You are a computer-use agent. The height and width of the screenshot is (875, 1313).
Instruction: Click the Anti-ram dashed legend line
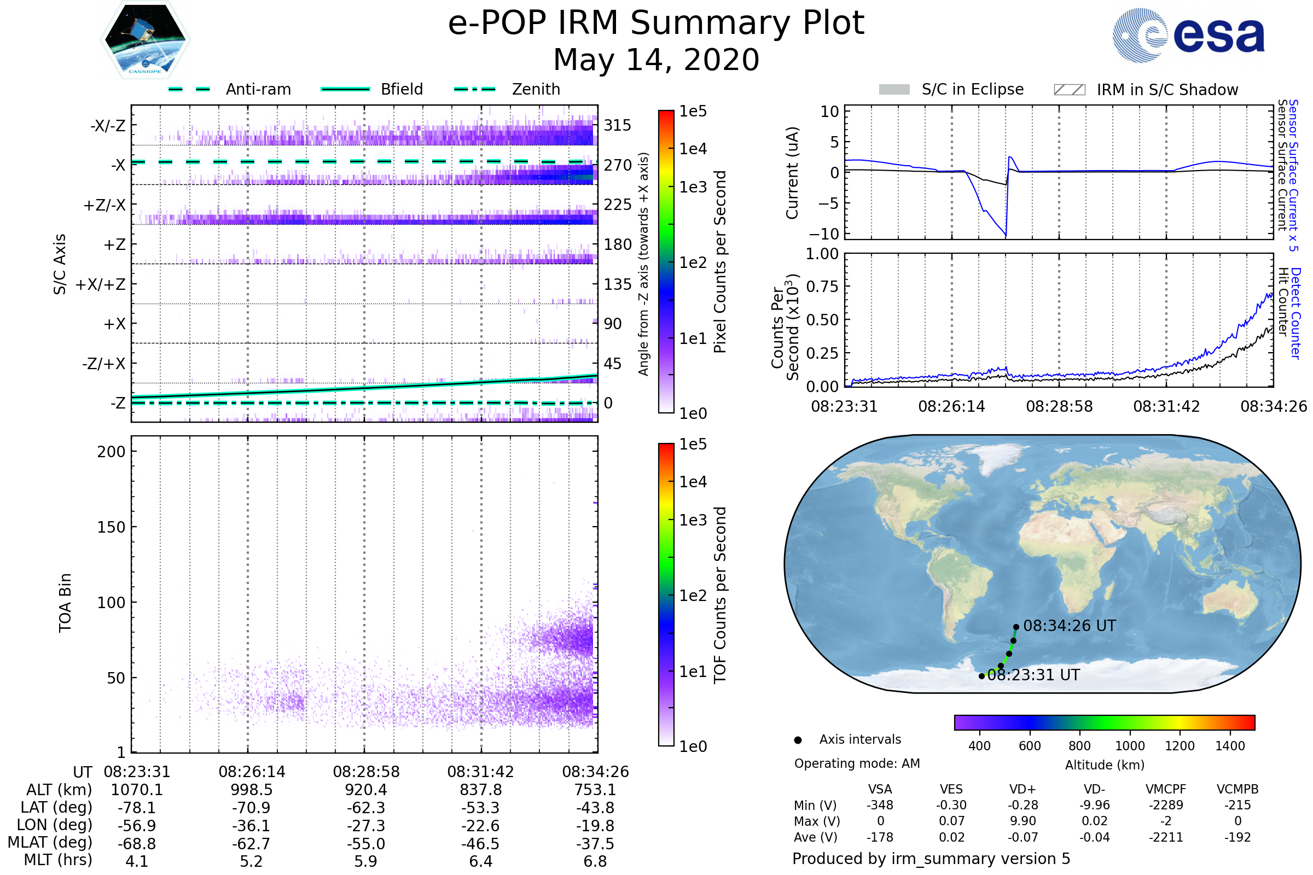tap(189, 89)
